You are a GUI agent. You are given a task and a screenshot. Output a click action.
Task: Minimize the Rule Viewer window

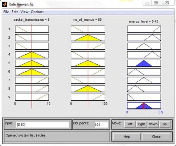(x=147, y=3)
